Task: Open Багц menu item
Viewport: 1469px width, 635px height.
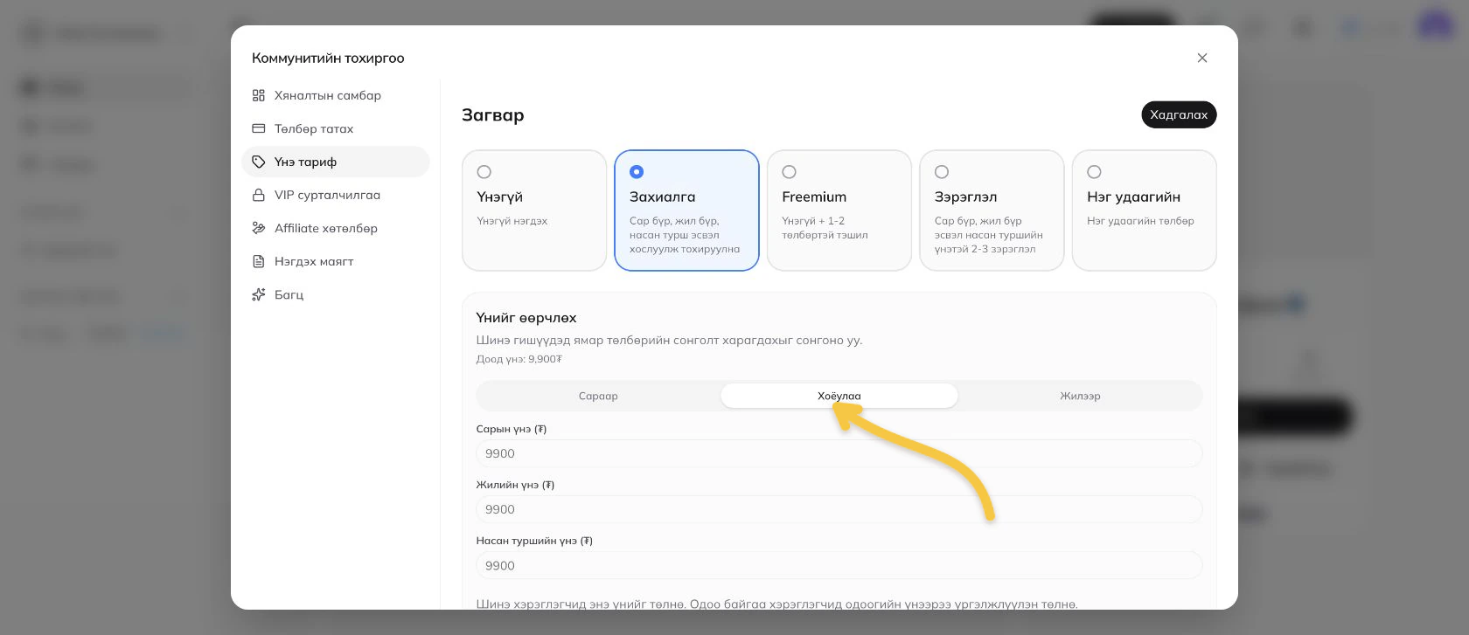Action: [x=336, y=294]
